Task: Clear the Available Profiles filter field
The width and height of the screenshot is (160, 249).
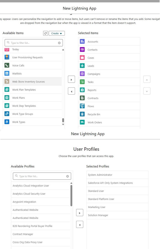Action: pos(68,176)
